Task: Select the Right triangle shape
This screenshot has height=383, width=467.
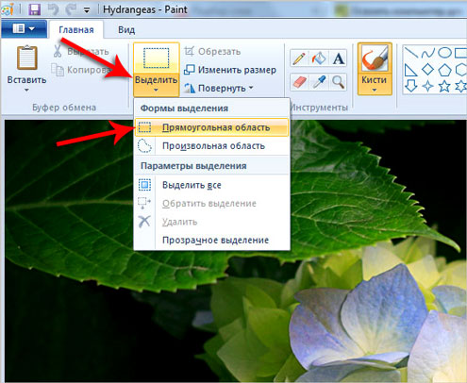Action: click(x=411, y=70)
